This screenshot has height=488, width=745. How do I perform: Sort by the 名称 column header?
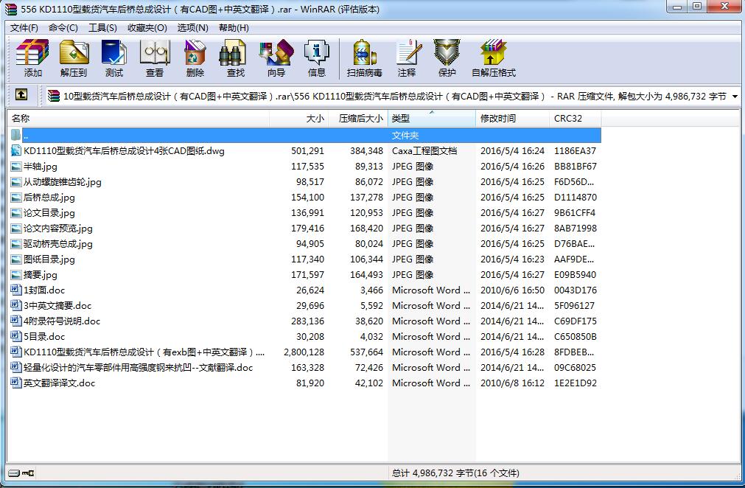(x=139, y=119)
